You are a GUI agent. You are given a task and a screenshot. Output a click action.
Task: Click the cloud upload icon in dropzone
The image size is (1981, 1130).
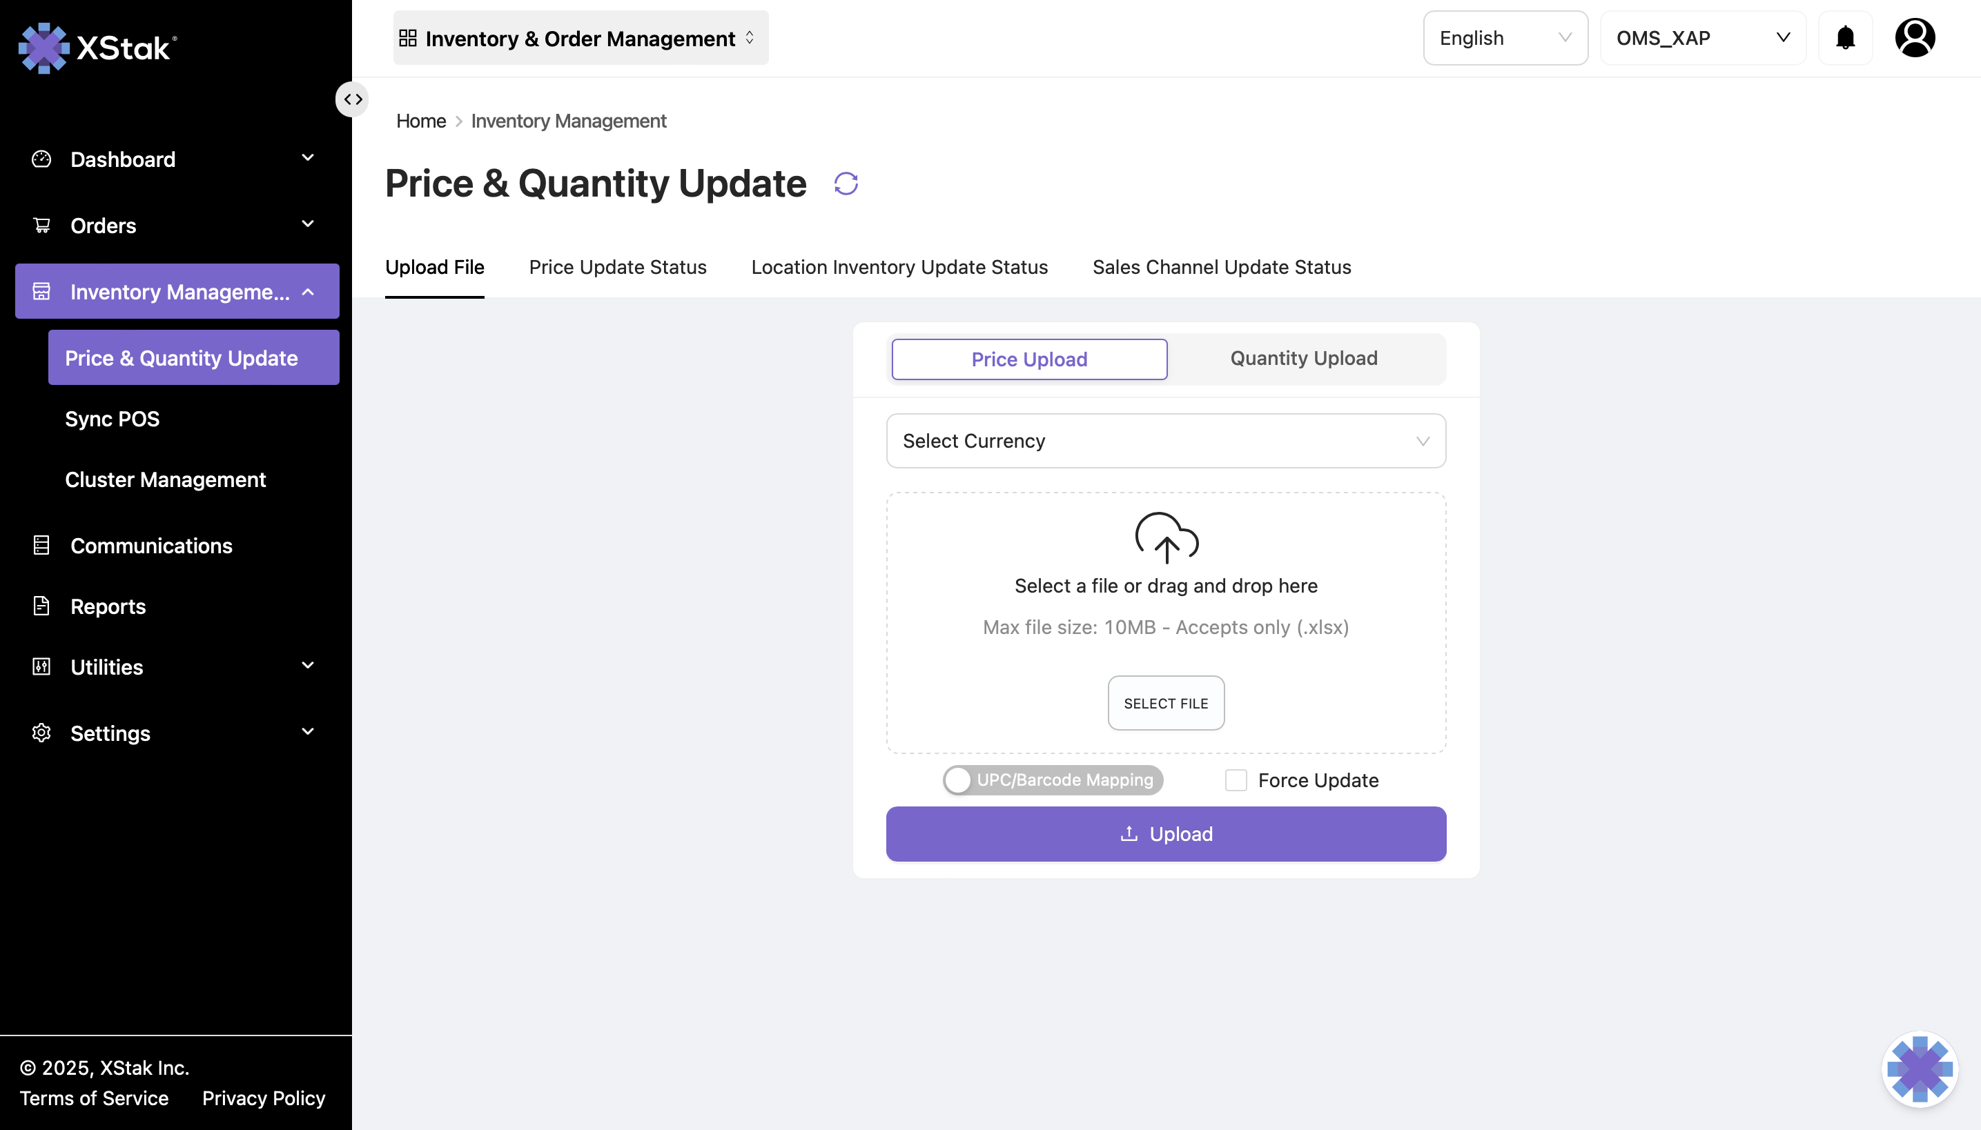coord(1166,537)
